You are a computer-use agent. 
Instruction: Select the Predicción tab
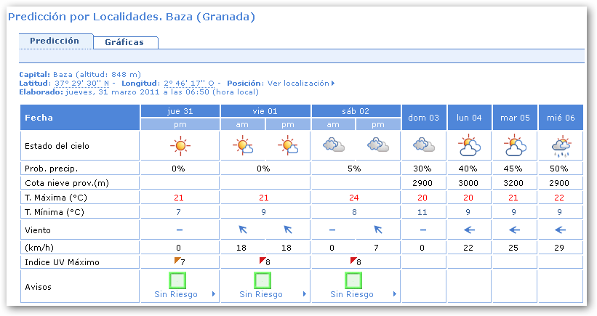click(x=55, y=41)
